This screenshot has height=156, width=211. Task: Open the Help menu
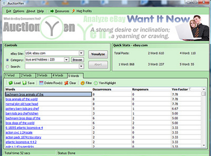click(40, 11)
